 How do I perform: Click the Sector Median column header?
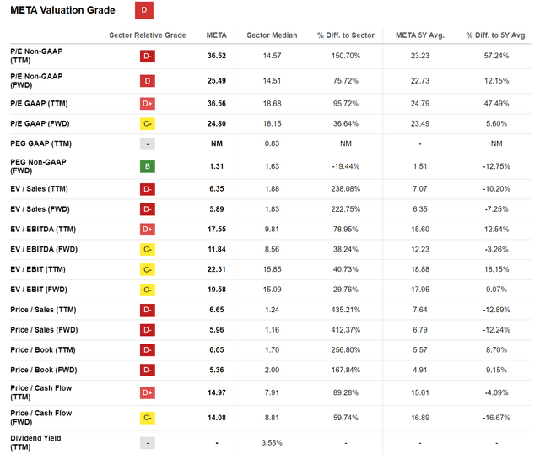(272, 35)
